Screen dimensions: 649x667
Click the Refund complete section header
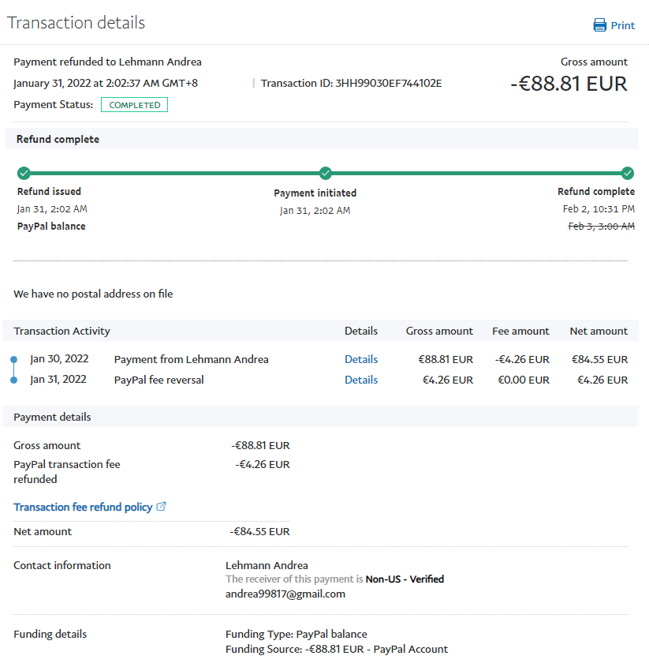pos(58,139)
